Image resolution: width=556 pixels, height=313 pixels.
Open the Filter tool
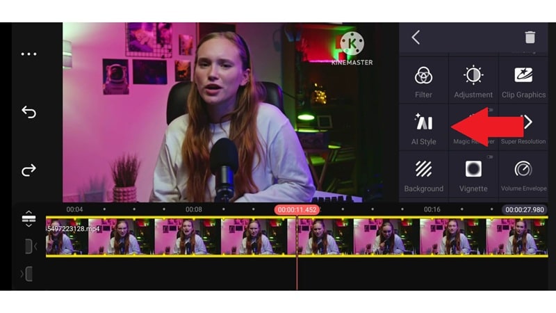point(423,82)
